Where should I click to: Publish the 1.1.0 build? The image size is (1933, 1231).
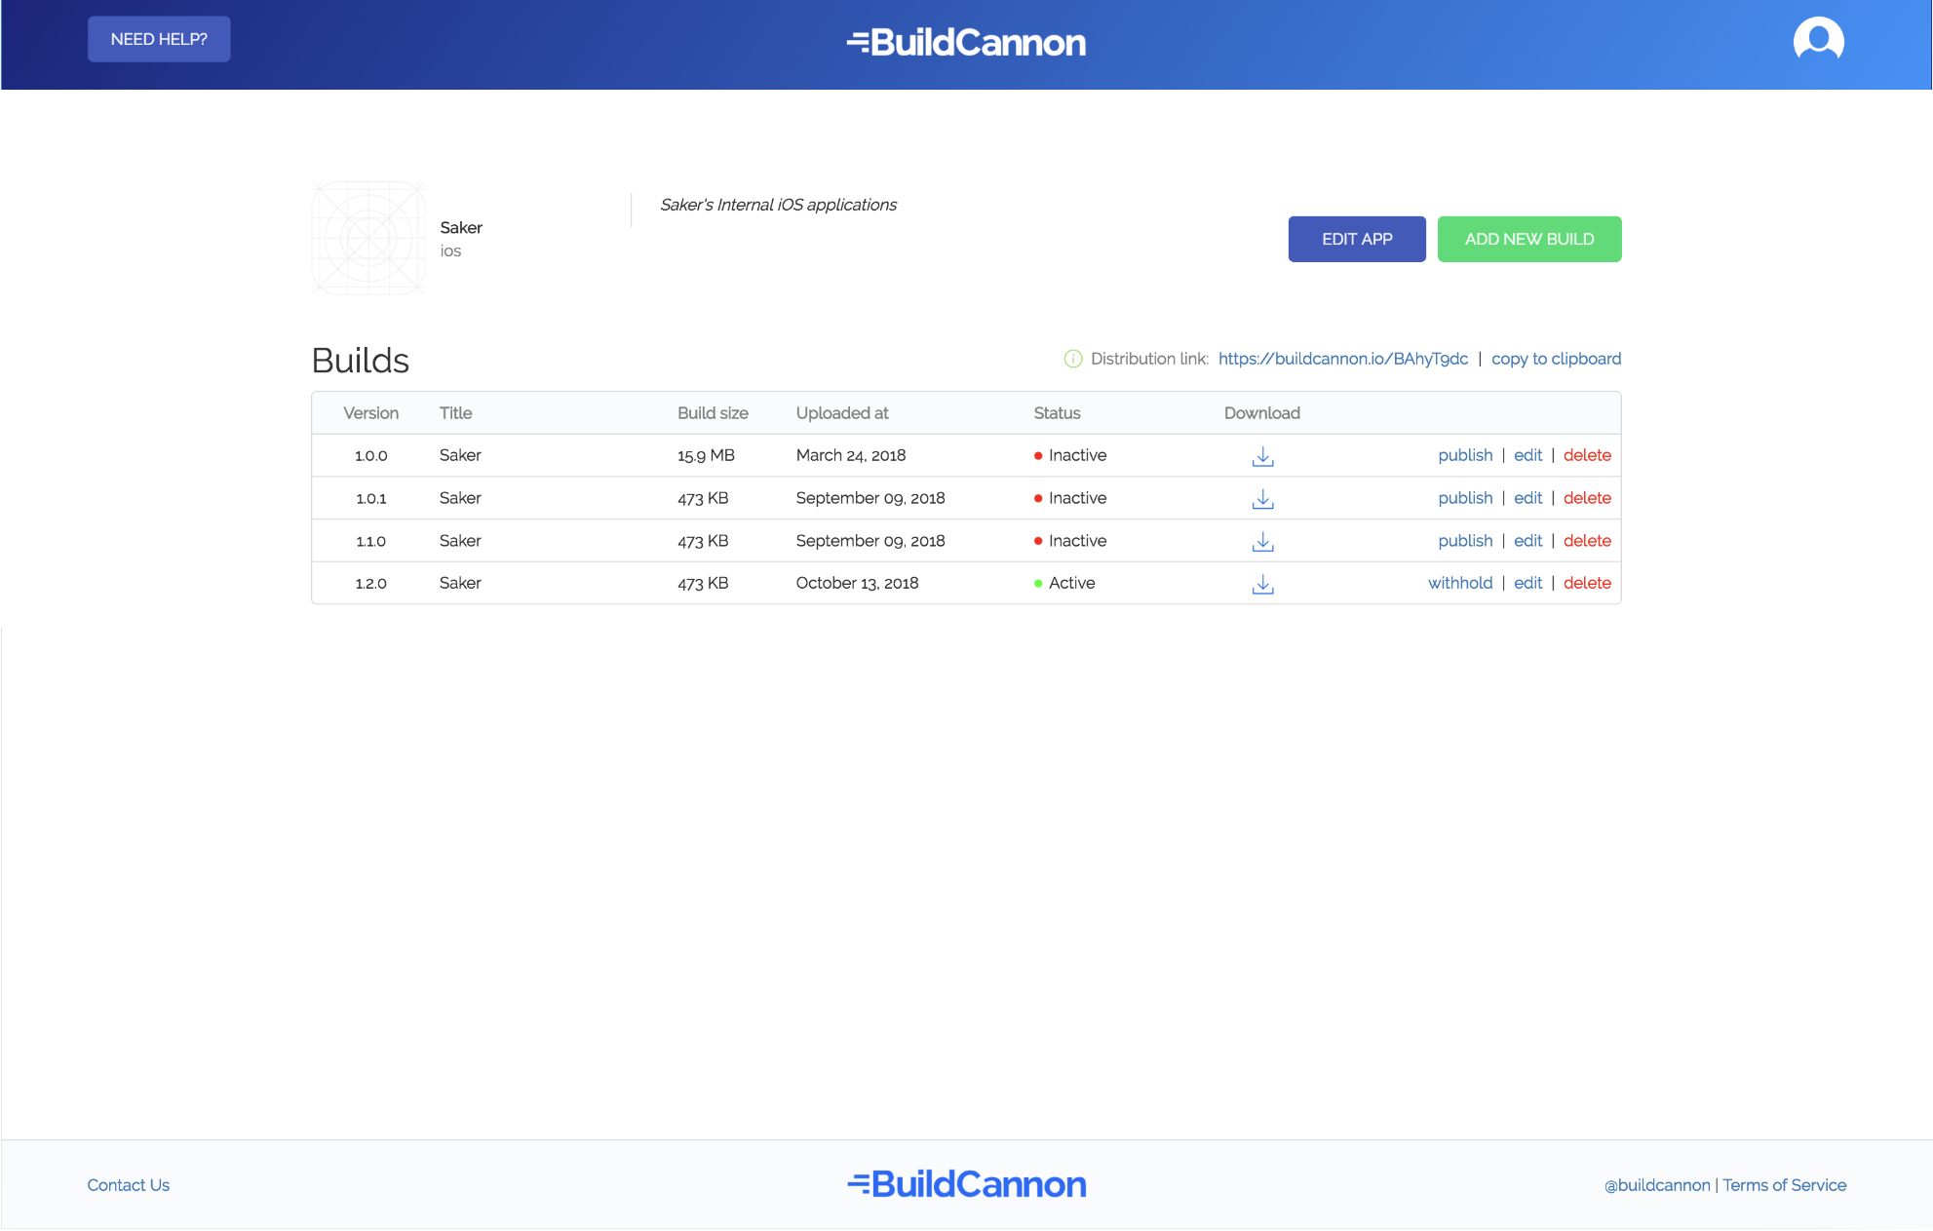(x=1464, y=541)
